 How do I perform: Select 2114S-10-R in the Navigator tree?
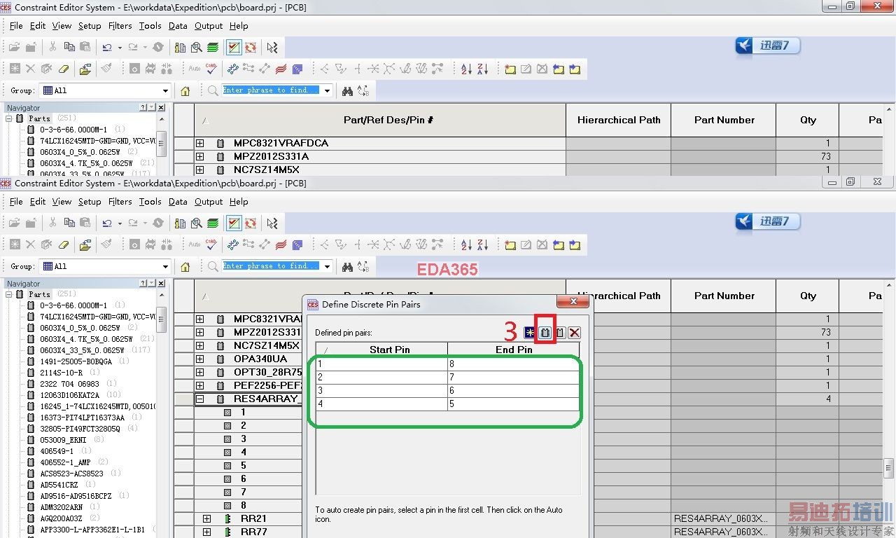coord(61,373)
